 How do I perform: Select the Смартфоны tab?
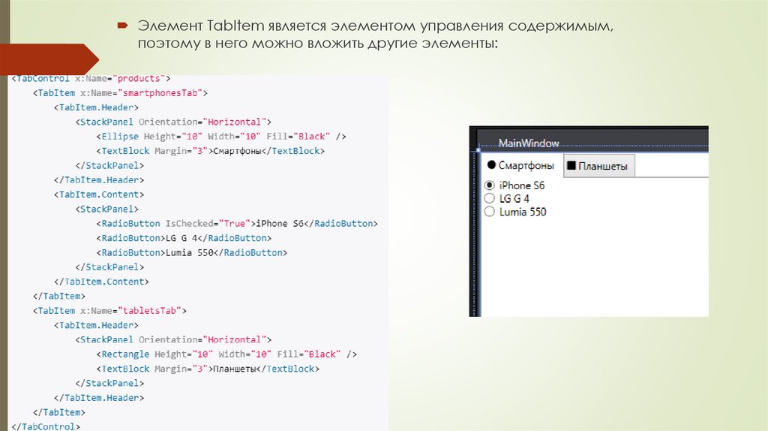522,165
